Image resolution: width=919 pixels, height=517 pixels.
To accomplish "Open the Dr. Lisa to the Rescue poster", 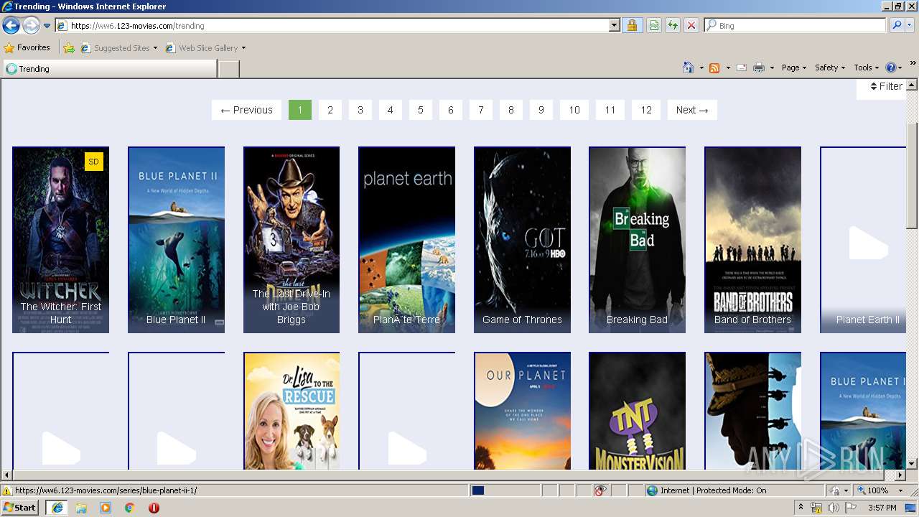I will (291, 411).
